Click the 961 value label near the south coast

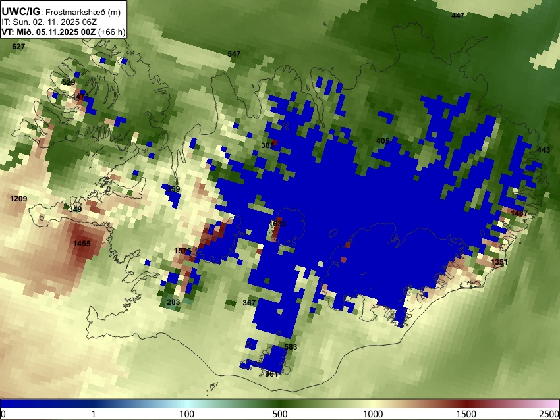click(x=271, y=374)
